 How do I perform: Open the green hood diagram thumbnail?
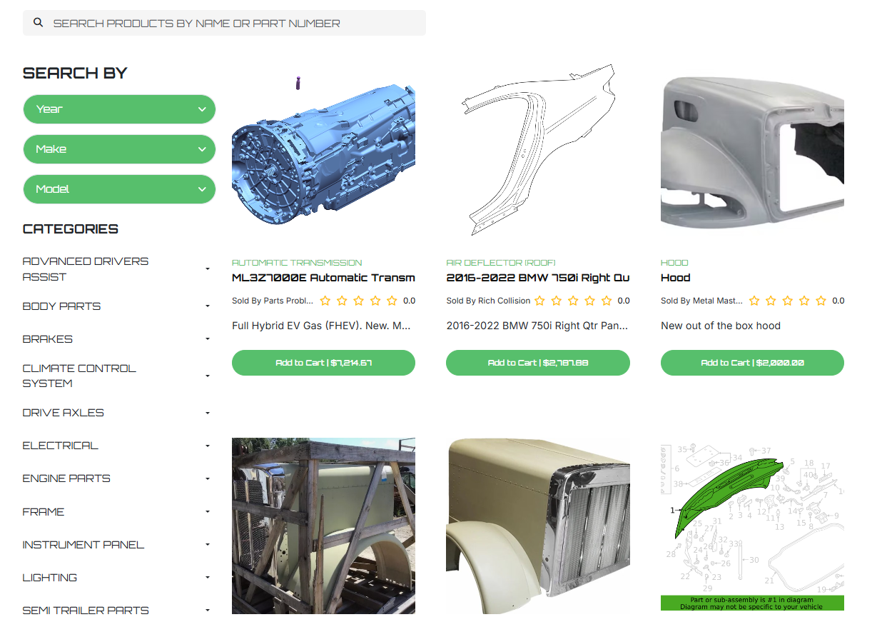point(752,526)
